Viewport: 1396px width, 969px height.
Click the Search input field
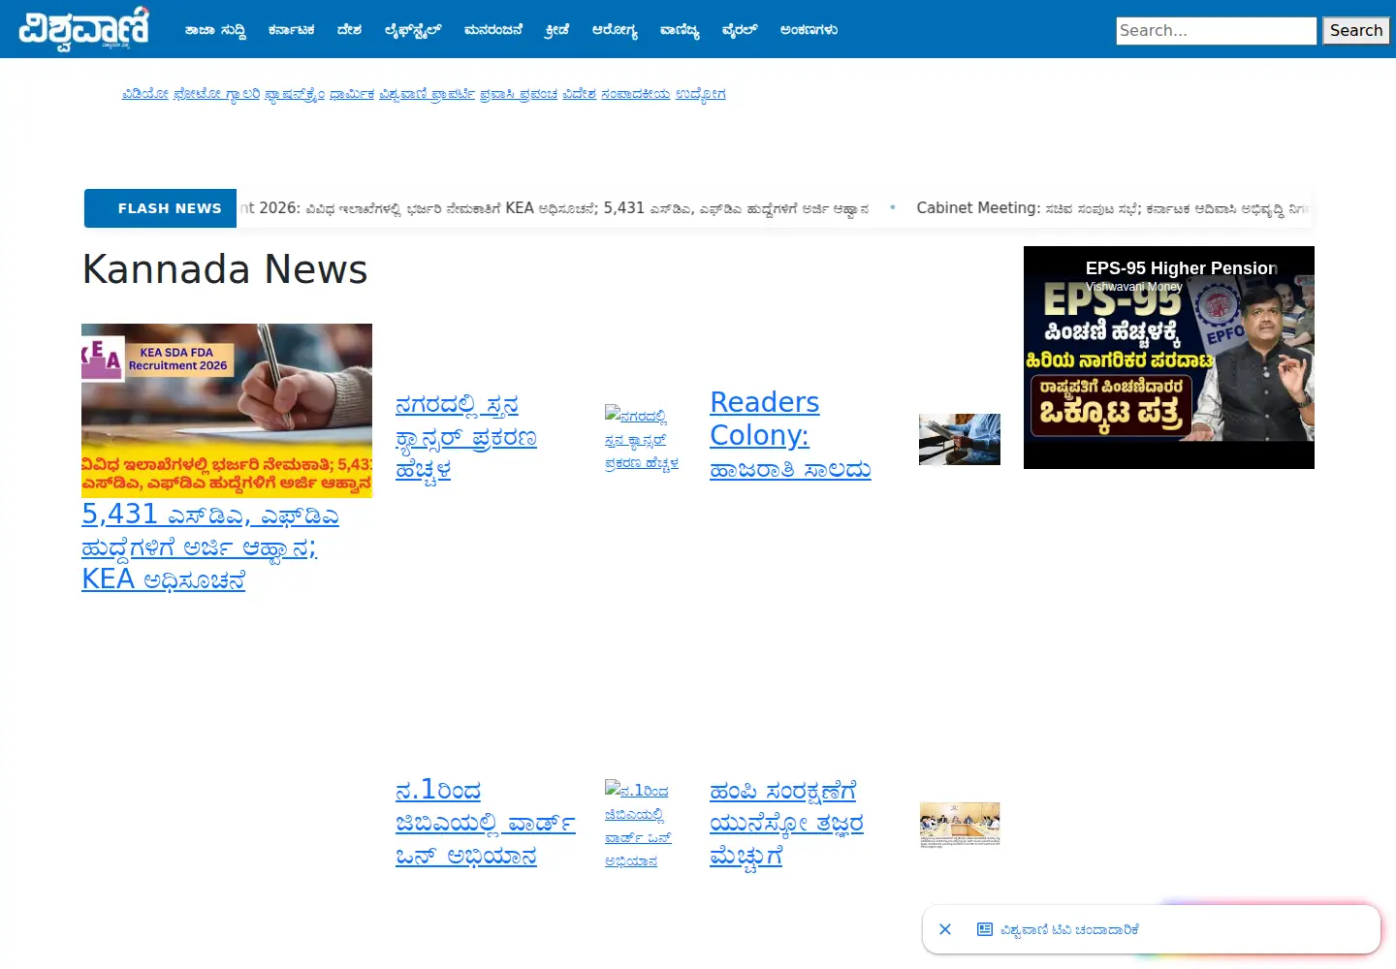pyautogui.click(x=1216, y=31)
